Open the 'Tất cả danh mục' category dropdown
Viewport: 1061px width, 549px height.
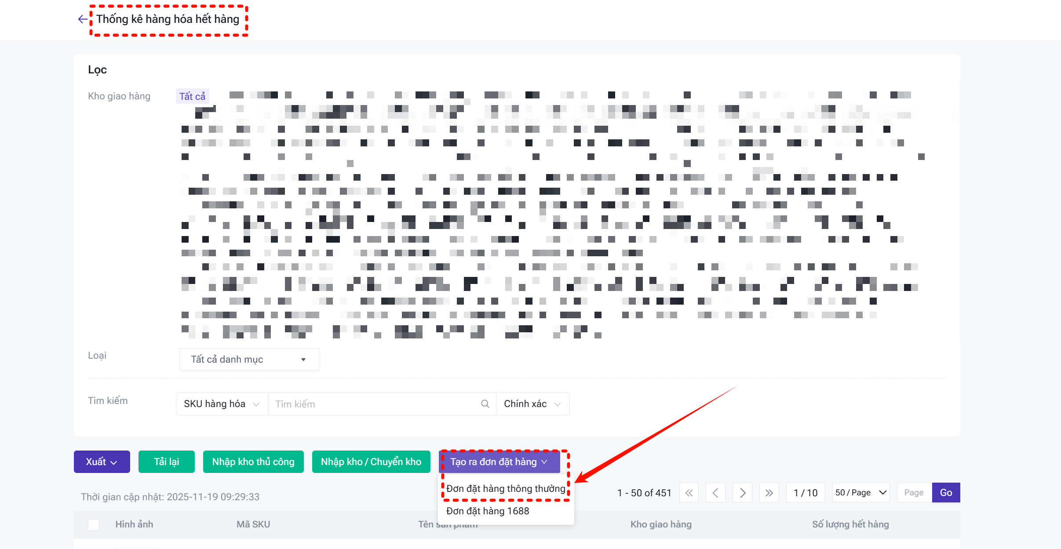[x=249, y=360]
